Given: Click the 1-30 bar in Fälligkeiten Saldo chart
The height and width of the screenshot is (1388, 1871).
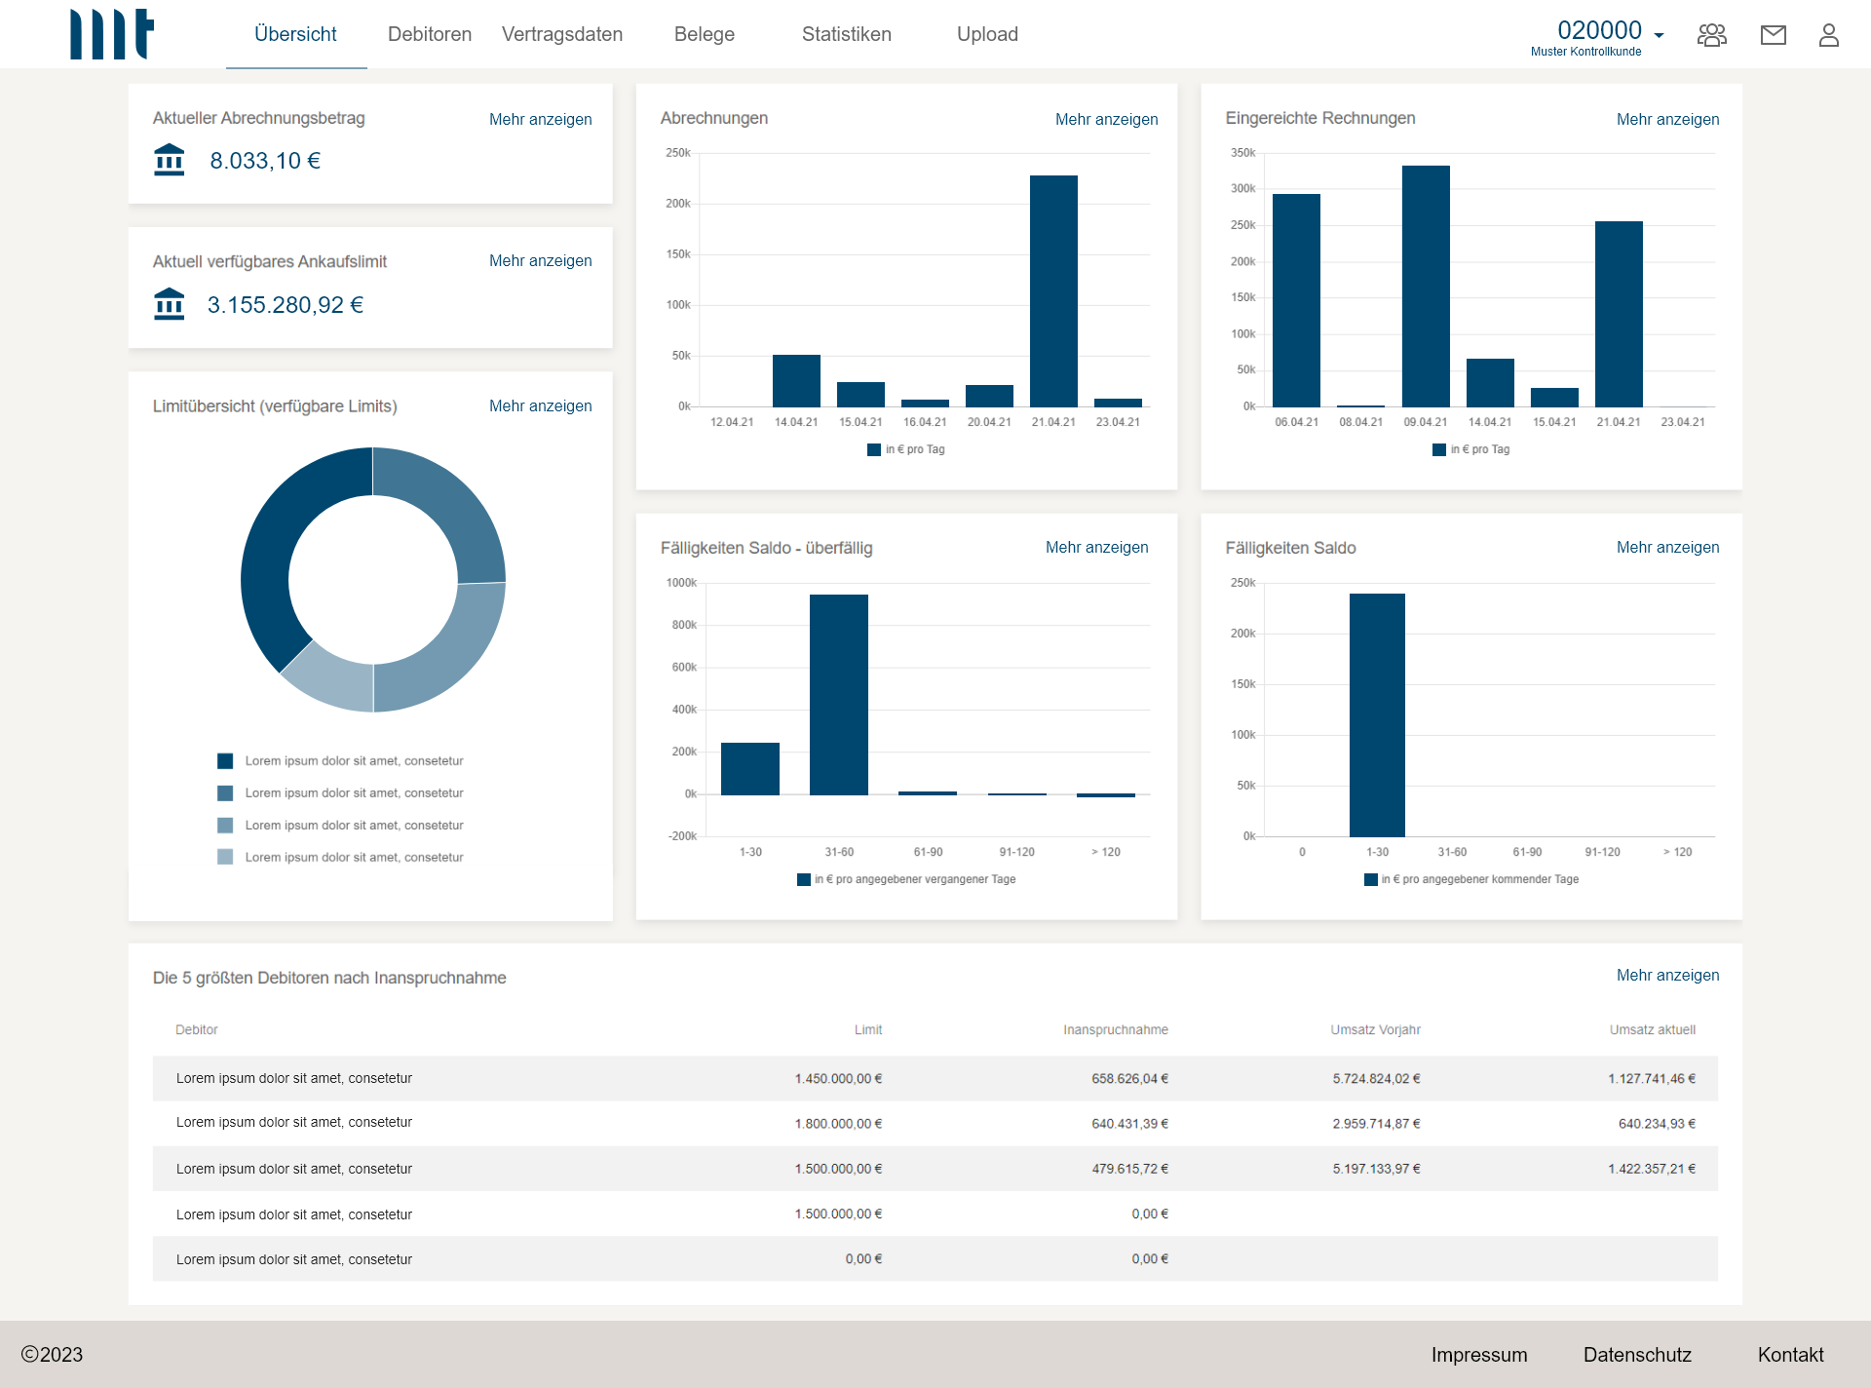Looking at the screenshot, I should click(x=1377, y=714).
